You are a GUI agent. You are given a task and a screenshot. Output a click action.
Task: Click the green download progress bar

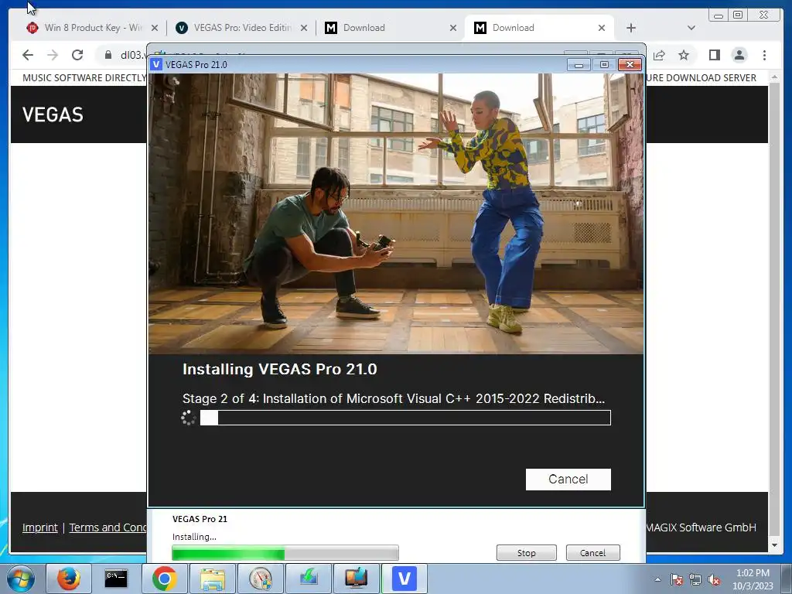click(x=285, y=552)
